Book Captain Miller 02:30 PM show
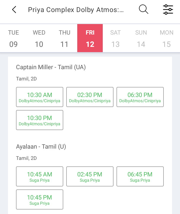This screenshot has height=214, width=180. (x=90, y=97)
